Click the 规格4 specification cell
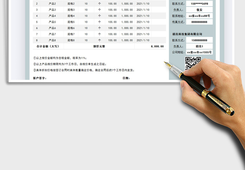Image resolution: width=245 pixels, height=170 pixels. 71,16
